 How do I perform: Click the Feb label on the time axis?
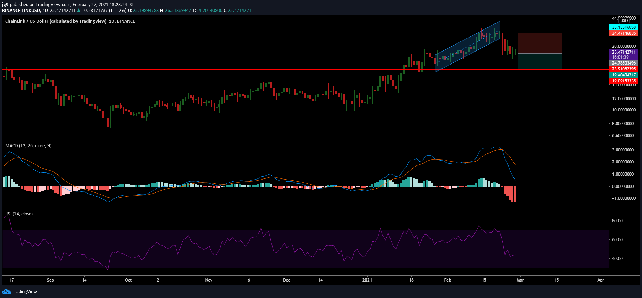[x=447, y=280]
